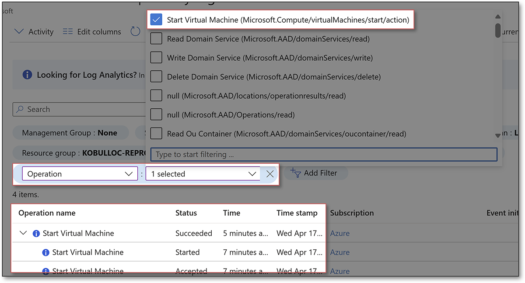Sort by Operation name column header

(x=47, y=213)
